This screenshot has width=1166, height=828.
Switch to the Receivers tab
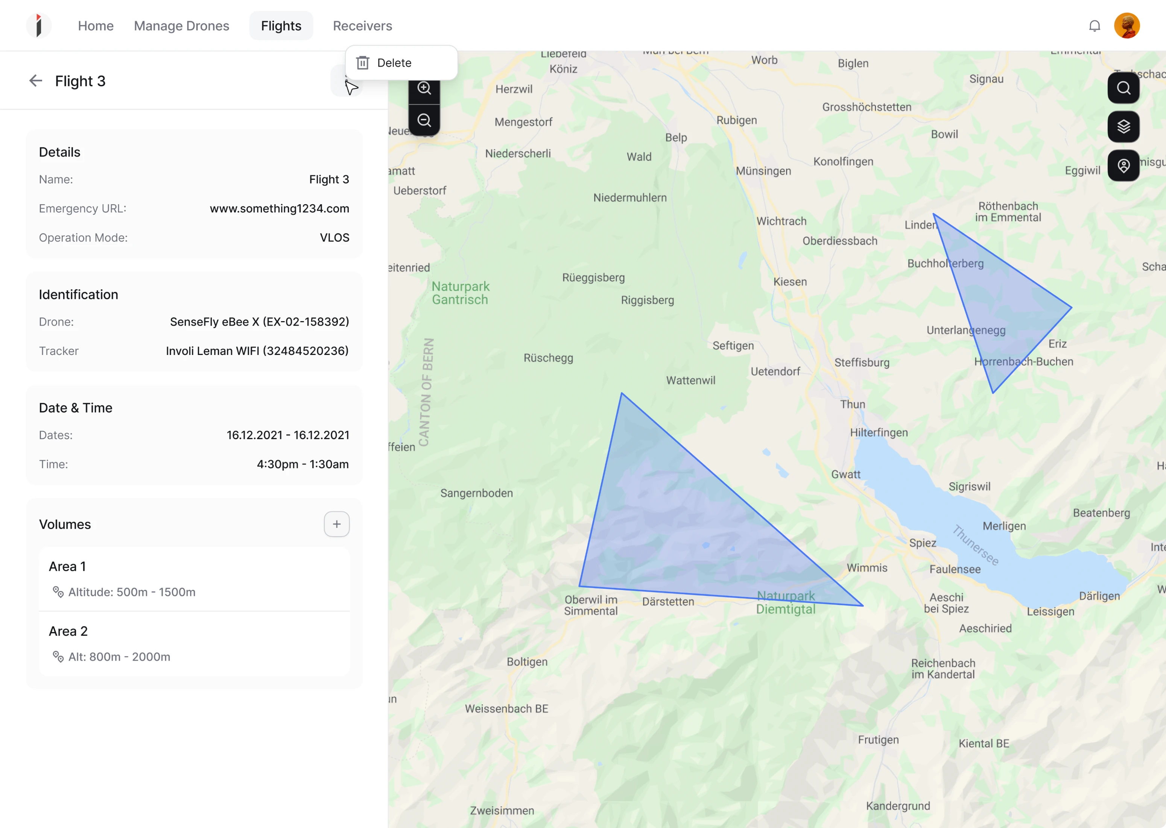362,26
